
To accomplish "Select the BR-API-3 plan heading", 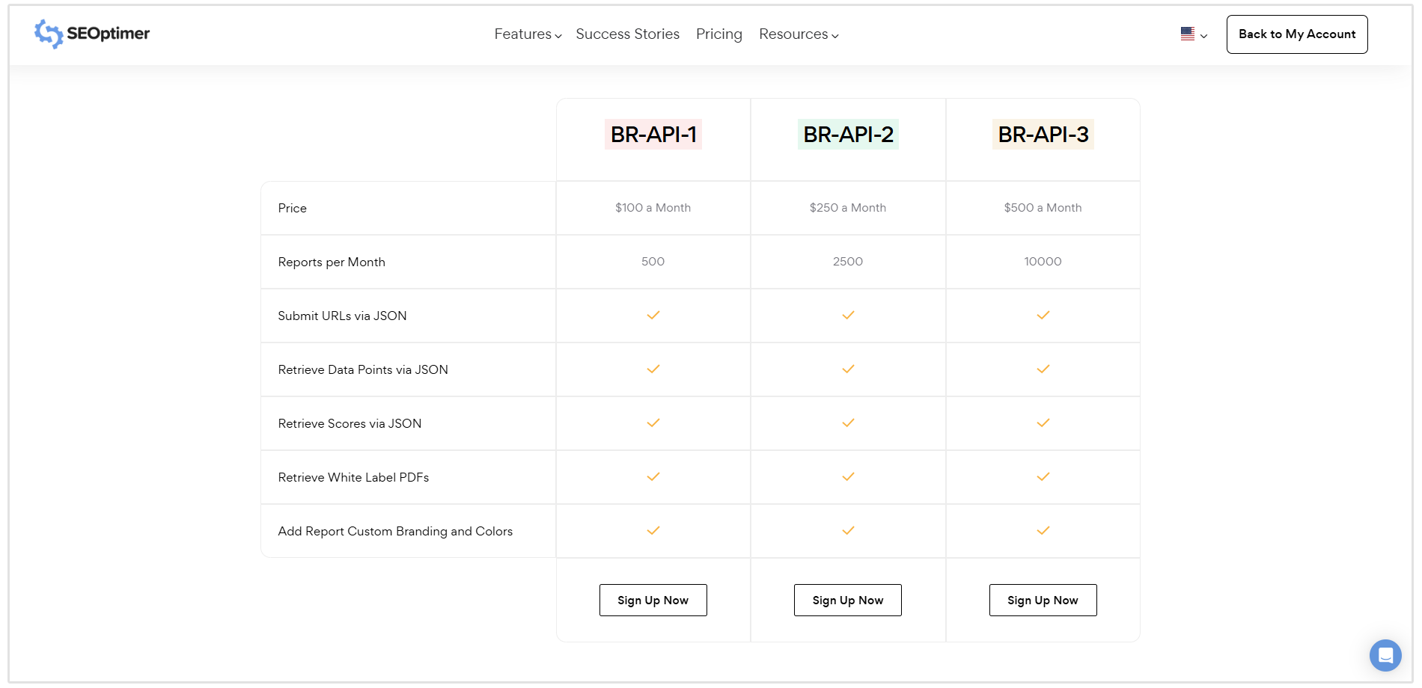I will (x=1043, y=135).
